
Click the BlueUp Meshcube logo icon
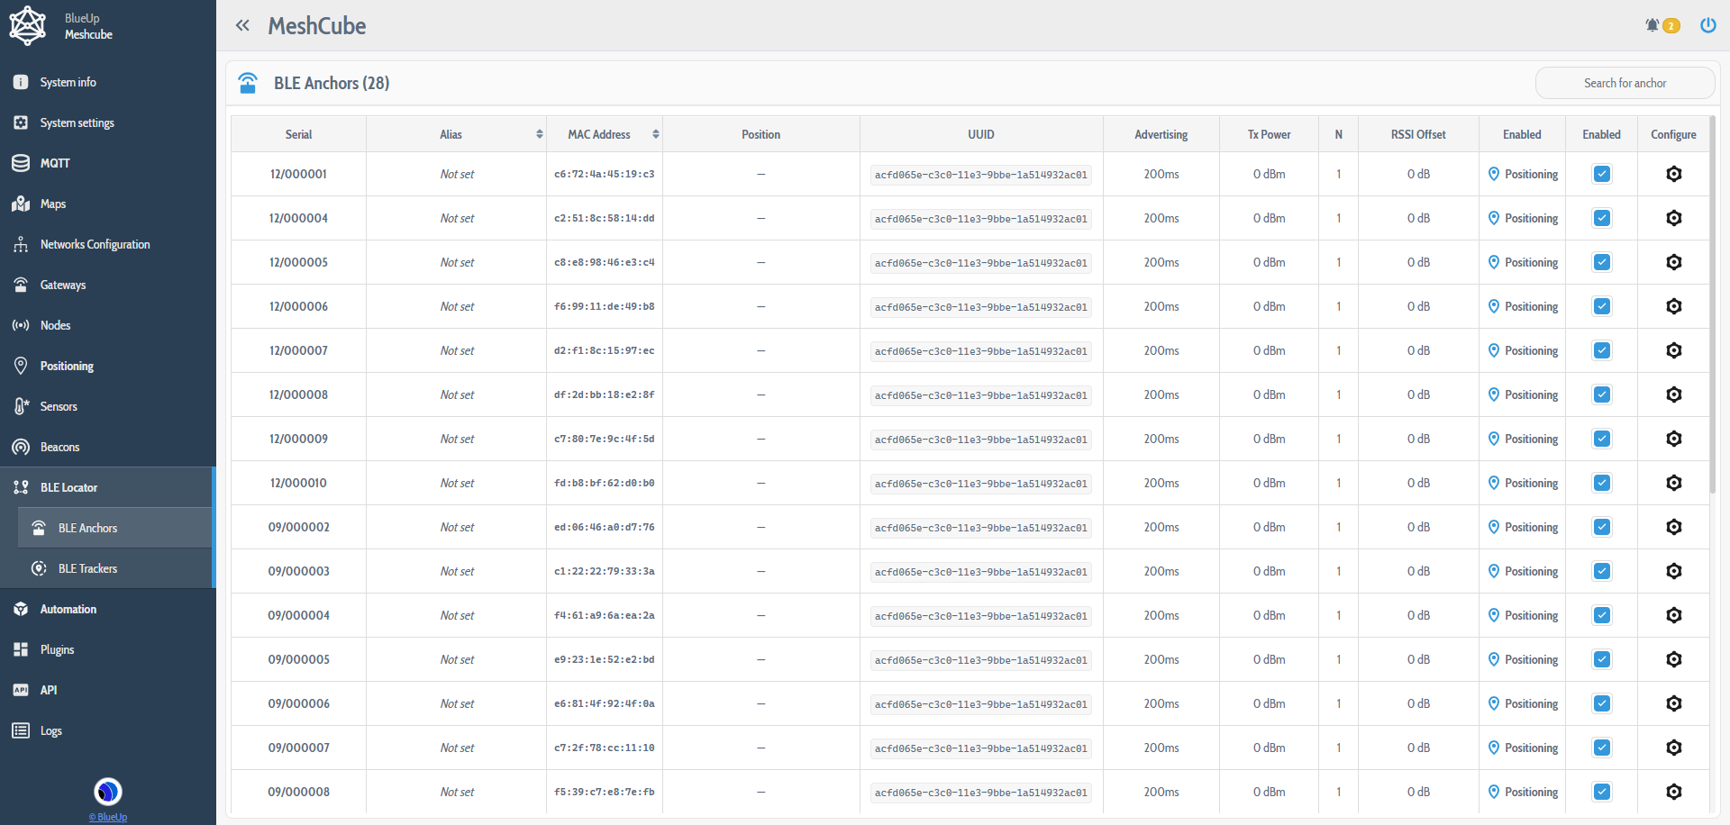pos(27,25)
